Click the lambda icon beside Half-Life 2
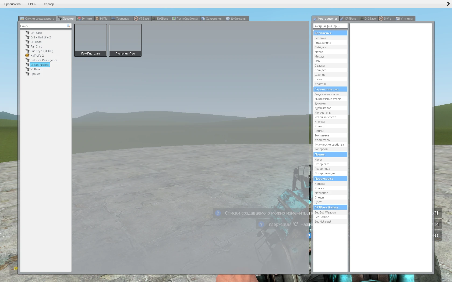Viewport: 452px width, 282px height. 27,56
